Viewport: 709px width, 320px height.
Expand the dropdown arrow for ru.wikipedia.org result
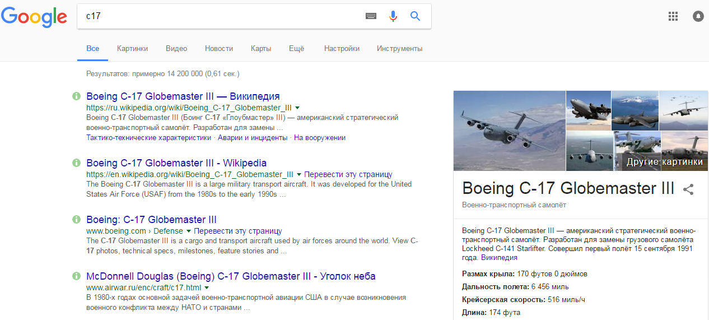tap(297, 108)
